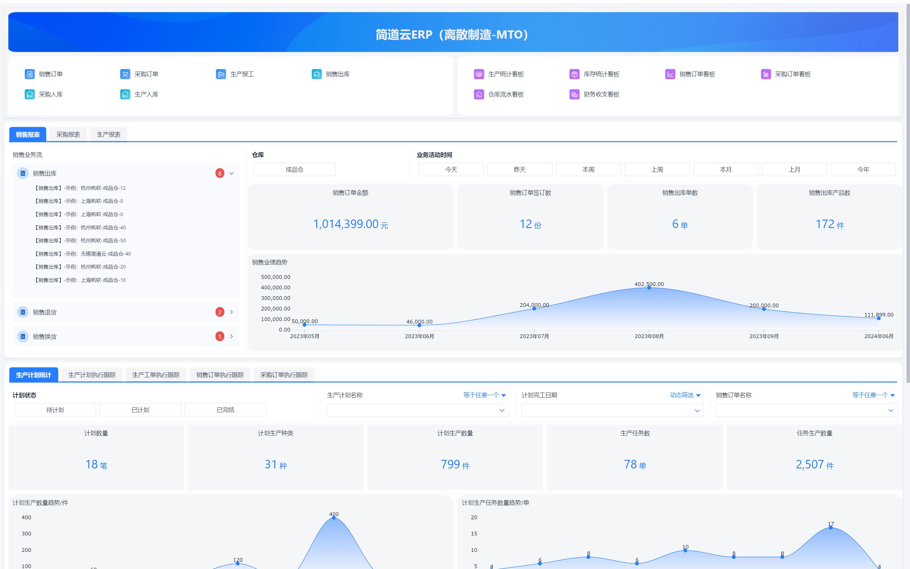Toggle the 成品仓 warehouse filter
The width and height of the screenshot is (910, 569).
pyautogui.click(x=294, y=169)
